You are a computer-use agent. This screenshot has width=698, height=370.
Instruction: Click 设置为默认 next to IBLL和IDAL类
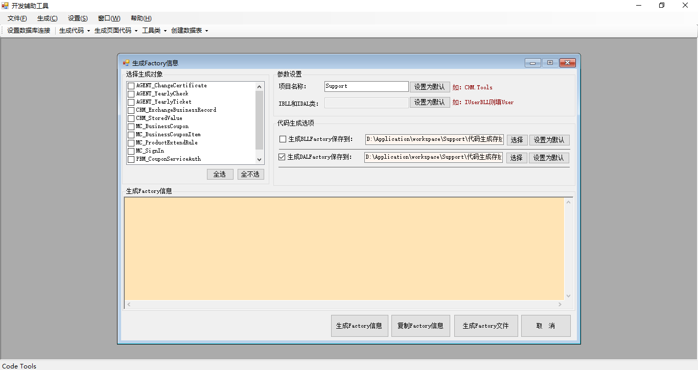point(430,103)
